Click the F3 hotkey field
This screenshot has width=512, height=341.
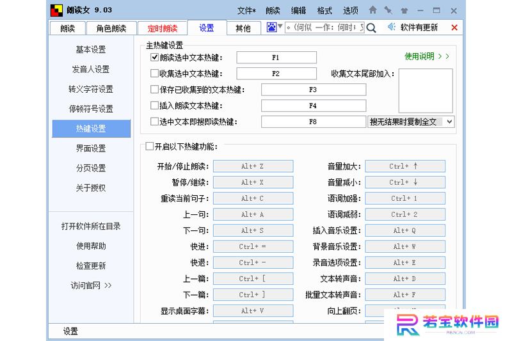[313, 90]
